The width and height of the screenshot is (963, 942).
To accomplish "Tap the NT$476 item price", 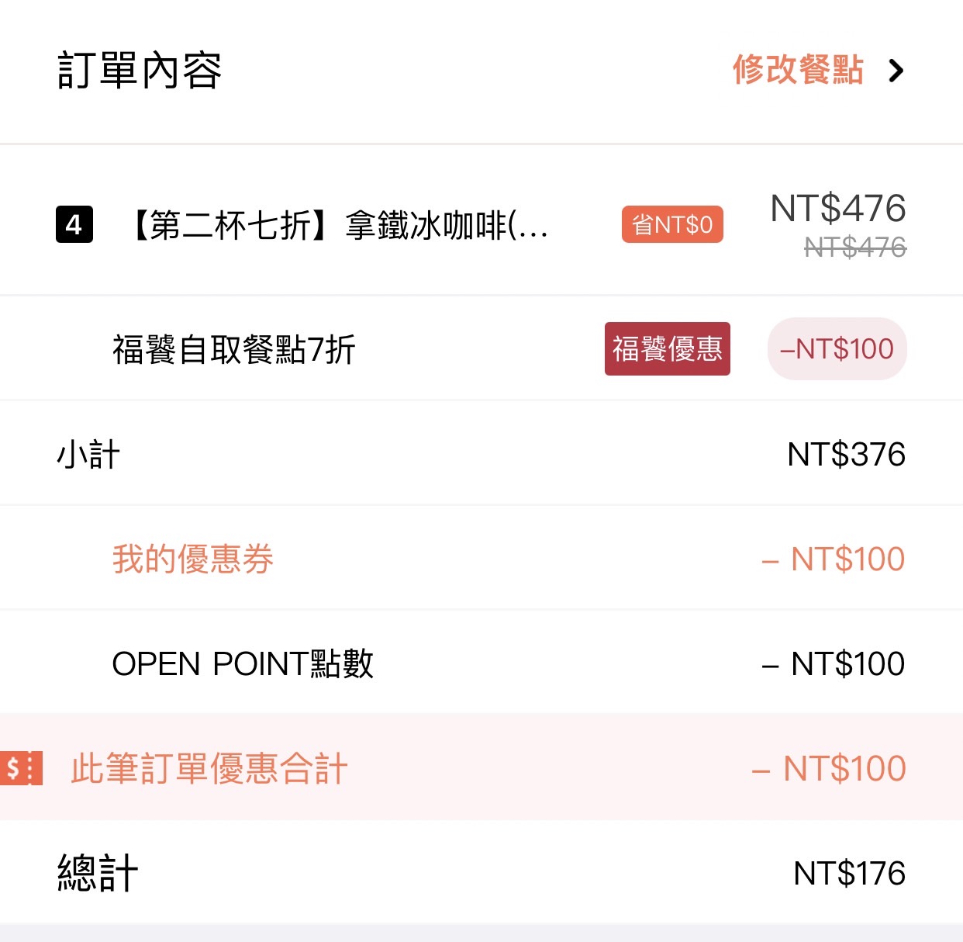I will (837, 208).
